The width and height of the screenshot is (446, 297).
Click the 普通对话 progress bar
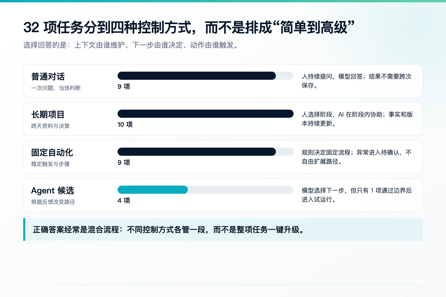206,76
